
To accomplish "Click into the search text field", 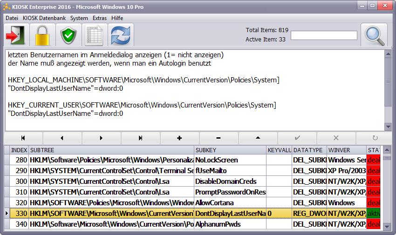I will point(324,35).
